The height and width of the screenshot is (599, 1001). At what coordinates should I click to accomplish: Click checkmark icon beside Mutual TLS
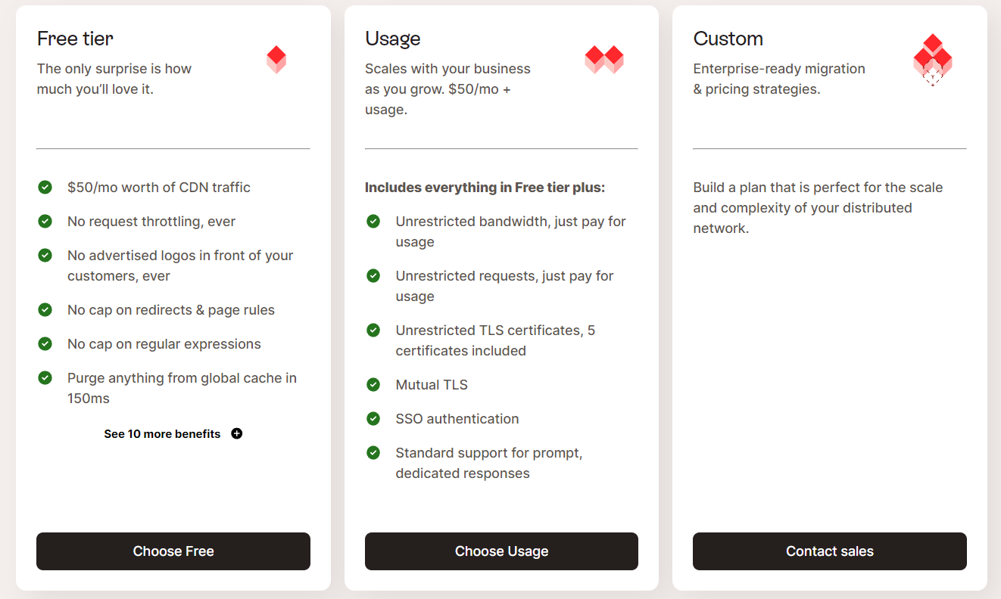coord(373,384)
